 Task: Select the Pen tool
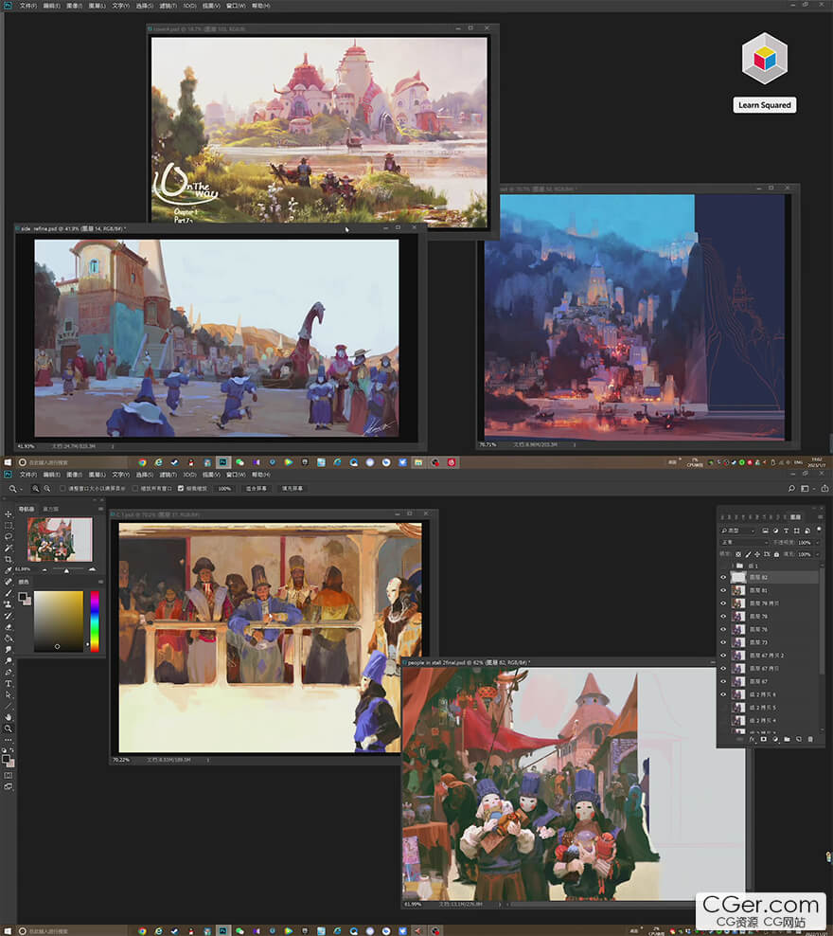[9, 672]
